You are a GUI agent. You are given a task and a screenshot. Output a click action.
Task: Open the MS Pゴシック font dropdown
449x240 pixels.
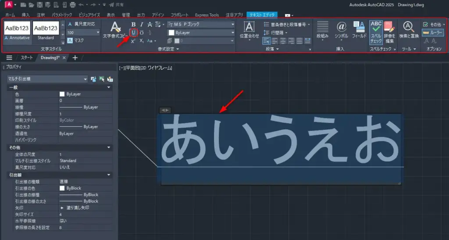(x=201, y=24)
